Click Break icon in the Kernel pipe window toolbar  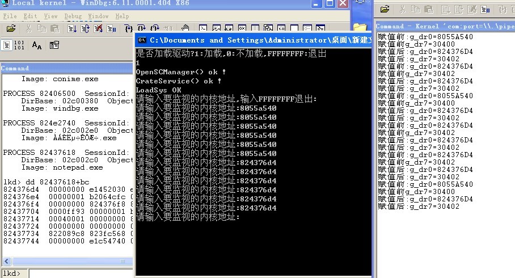tap(485, 10)
